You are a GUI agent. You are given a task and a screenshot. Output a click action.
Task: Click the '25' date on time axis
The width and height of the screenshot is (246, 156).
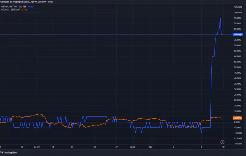[x=94, y=146]
